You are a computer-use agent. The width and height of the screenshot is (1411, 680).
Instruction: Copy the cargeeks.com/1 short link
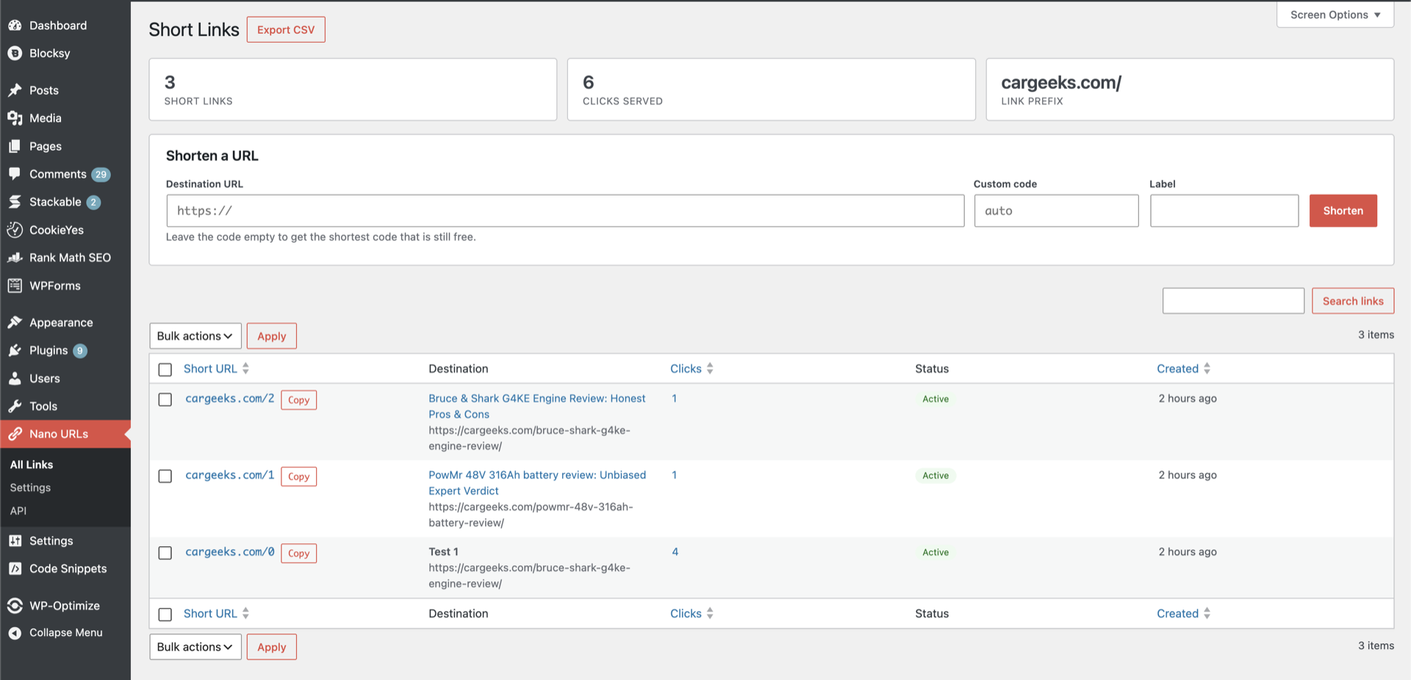[x=298, y=476]
